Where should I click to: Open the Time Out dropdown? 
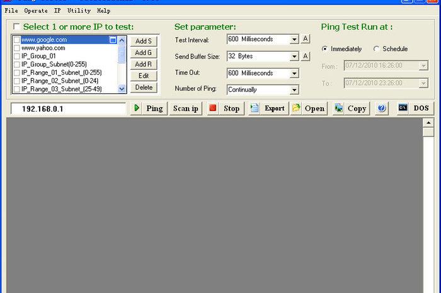coord(294,73)
